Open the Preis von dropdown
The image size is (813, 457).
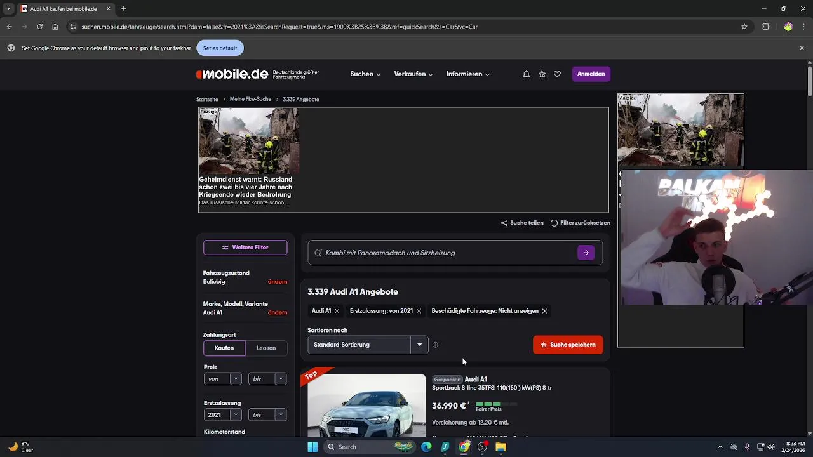tap(223, 379)
